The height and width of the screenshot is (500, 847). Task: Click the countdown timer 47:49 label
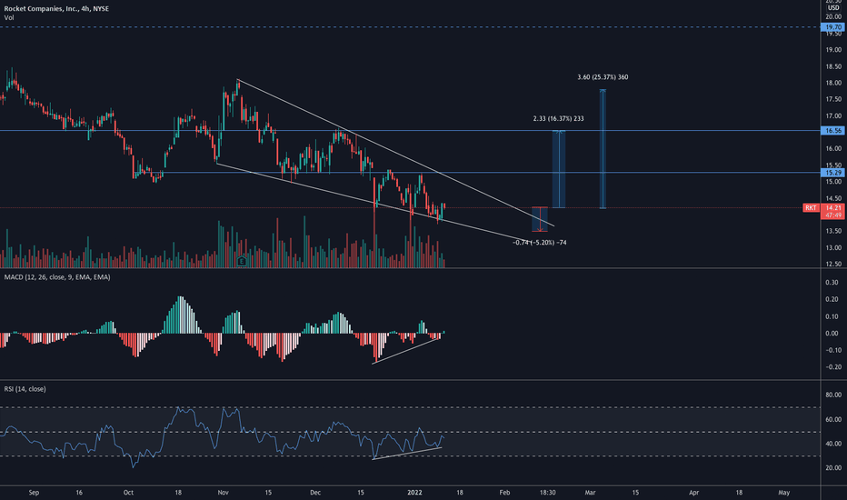833,215
